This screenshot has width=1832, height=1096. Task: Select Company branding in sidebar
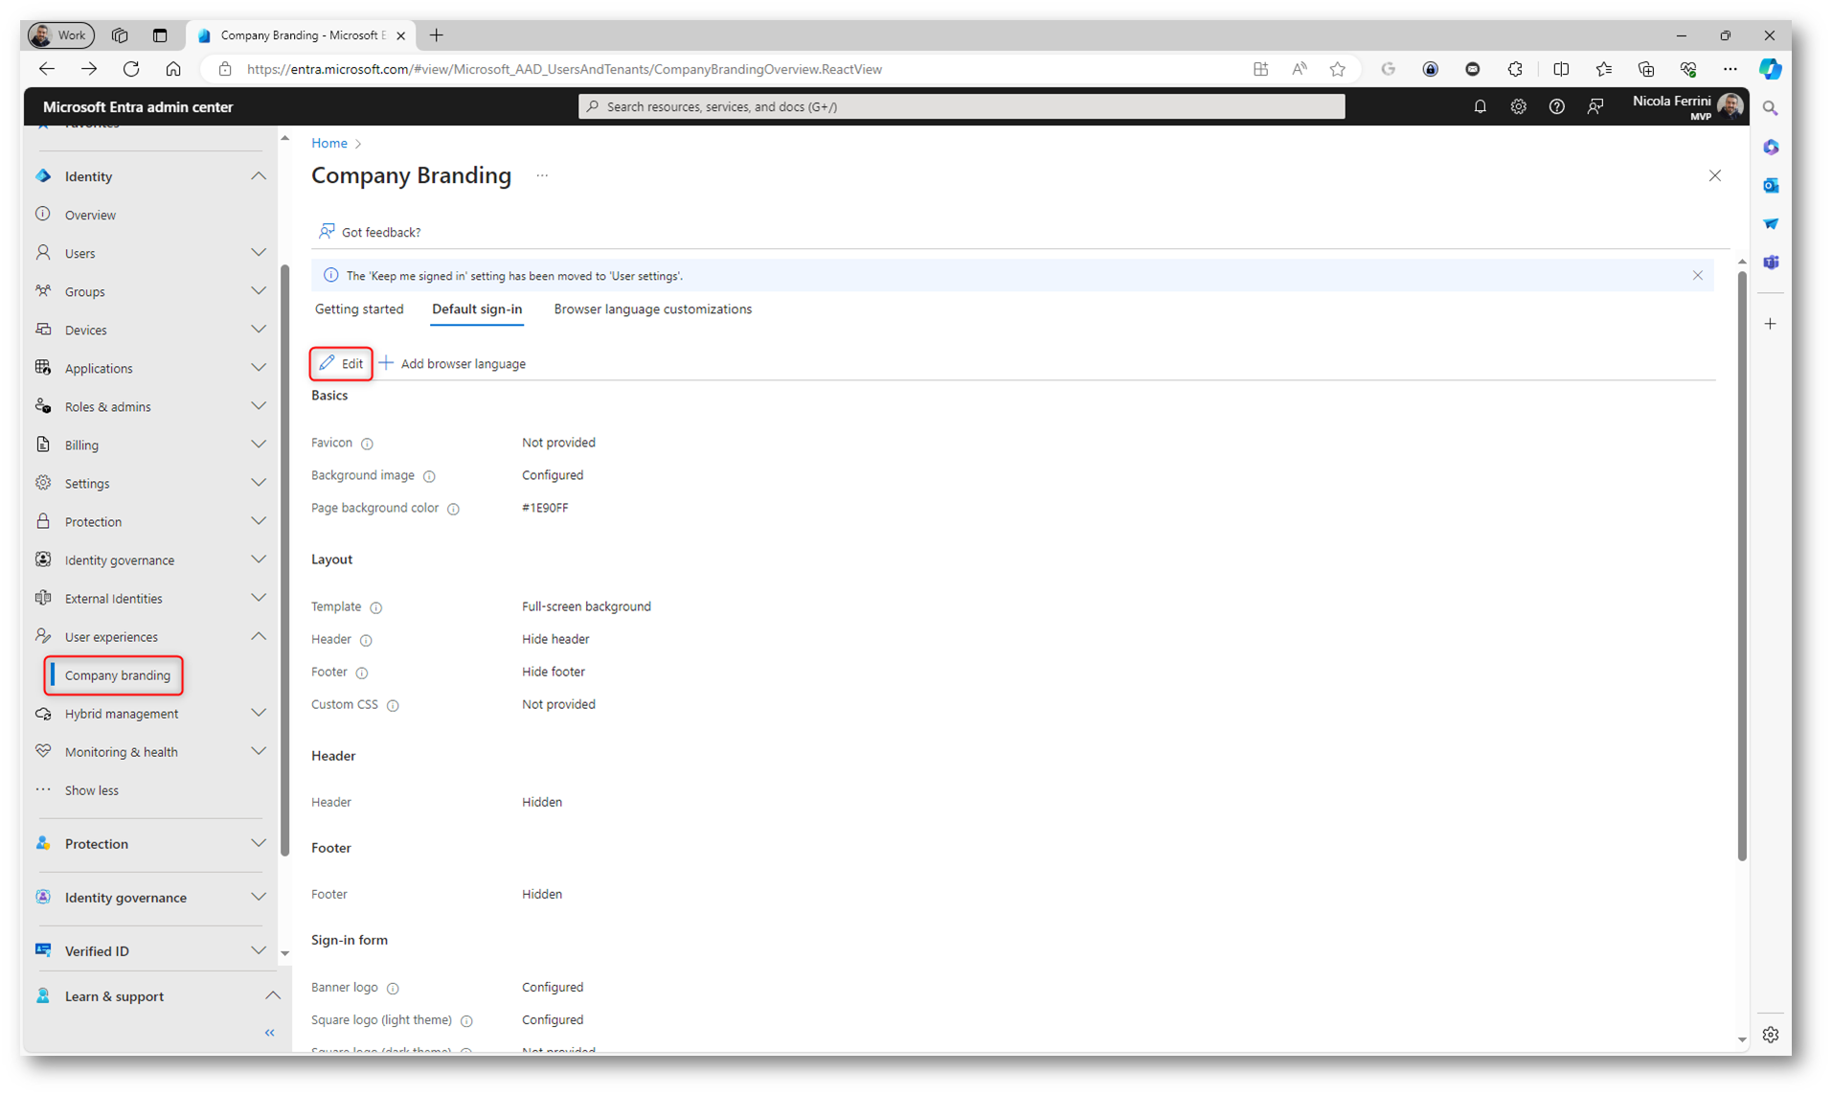[x=117, y=675]
